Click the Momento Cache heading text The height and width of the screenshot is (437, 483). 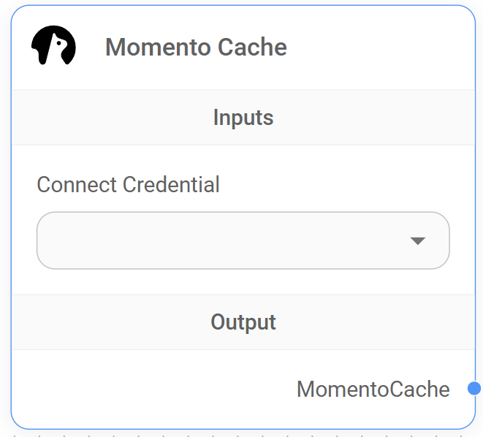coord(196,47)
